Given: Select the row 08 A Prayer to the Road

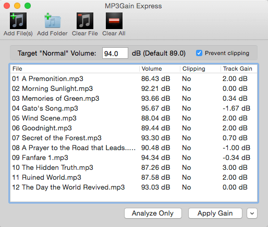Looking at the screenshot, I should [x=133, y=148].
